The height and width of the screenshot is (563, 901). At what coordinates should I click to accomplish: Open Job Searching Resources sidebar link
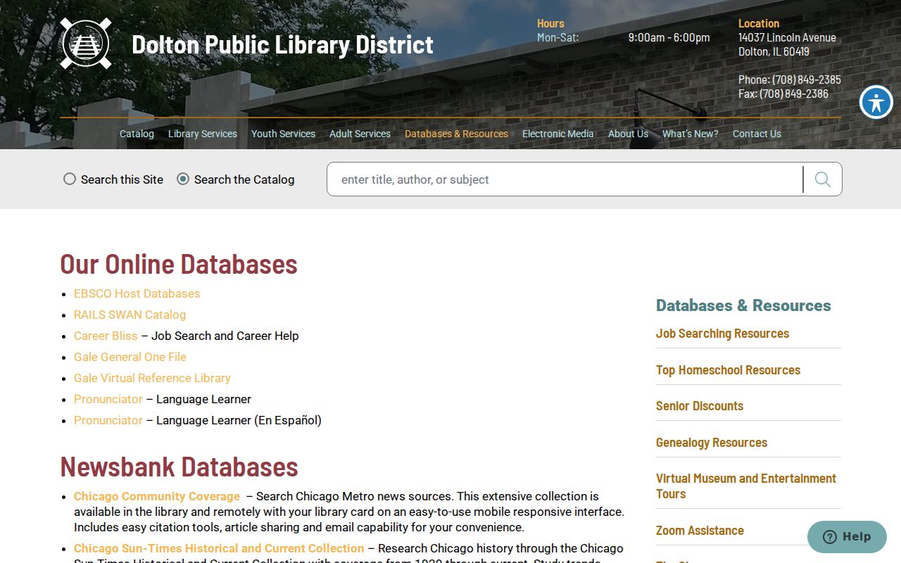(722, 334)
